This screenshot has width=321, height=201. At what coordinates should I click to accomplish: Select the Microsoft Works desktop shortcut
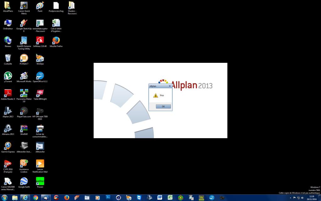(x=24, y=77)
